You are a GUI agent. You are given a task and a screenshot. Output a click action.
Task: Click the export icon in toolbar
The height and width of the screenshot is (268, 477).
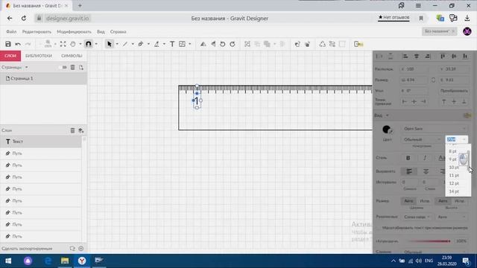[x=358, y=44]
